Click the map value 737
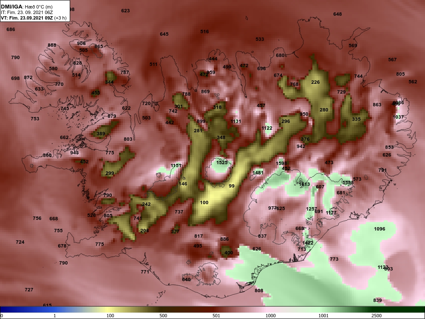This screenshot has height=319, width=425. 179,211
